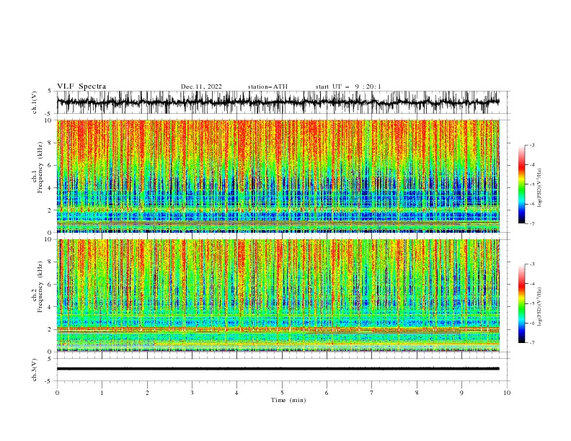Click the ch.3 voltage waveform trace
The height and width of the screenshot is (441, 571).
coord(278,369)
